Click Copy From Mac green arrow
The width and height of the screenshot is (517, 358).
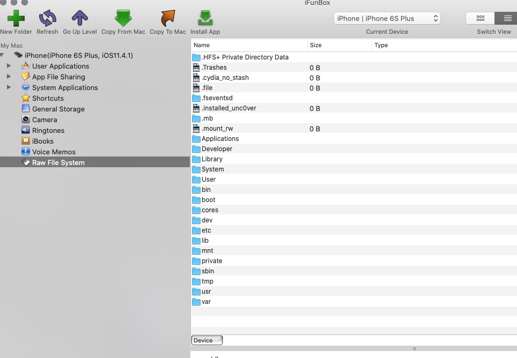pyautogui.click(x=123, y=18)
